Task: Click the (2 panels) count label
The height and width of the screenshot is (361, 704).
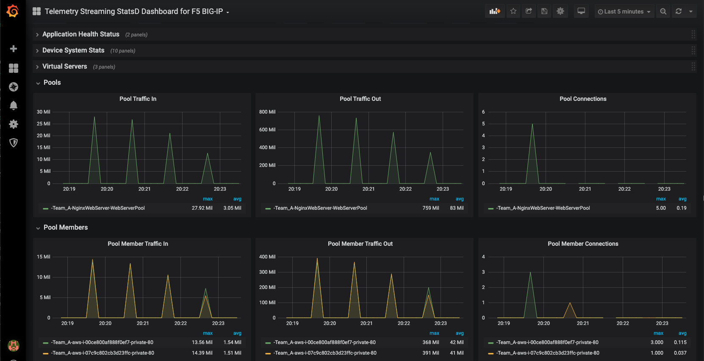Action: point(136,35)
